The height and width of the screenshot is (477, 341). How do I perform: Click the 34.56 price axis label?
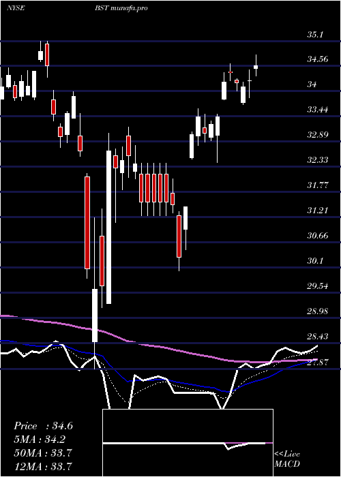click(x=317, y=60)
